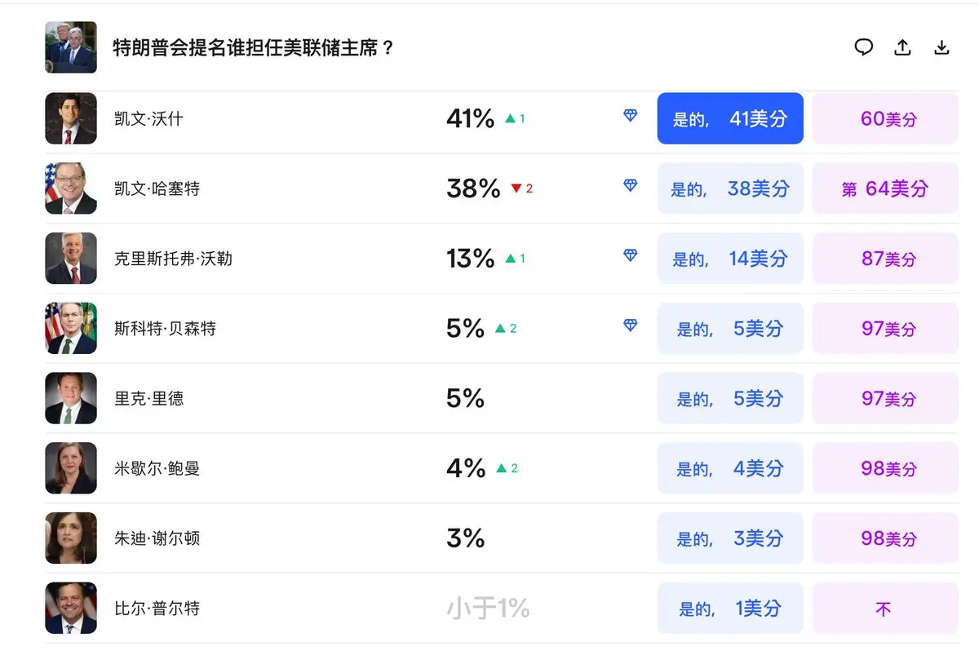Screen dimensions: 979x651
Task: Choose the 第 64美分 button
Action: (x=885, y=188)
